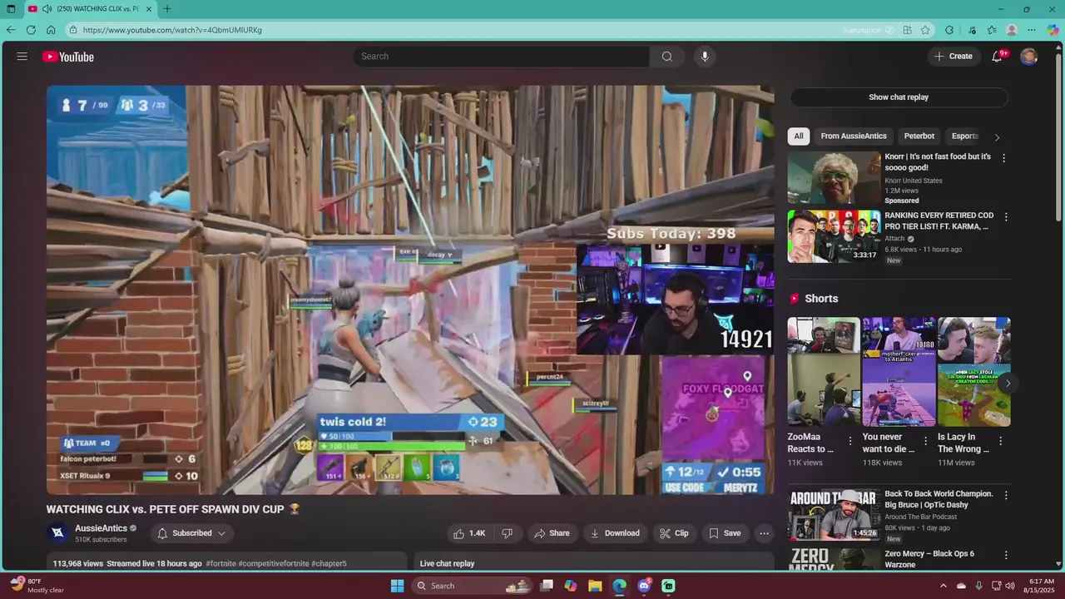Open File Explorer from the taskbar

tap(595, 586)
